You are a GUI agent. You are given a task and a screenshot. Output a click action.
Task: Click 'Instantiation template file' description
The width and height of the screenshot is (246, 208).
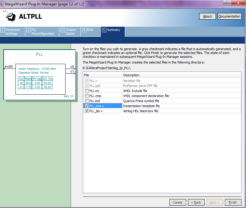click(x=141, y=106)
